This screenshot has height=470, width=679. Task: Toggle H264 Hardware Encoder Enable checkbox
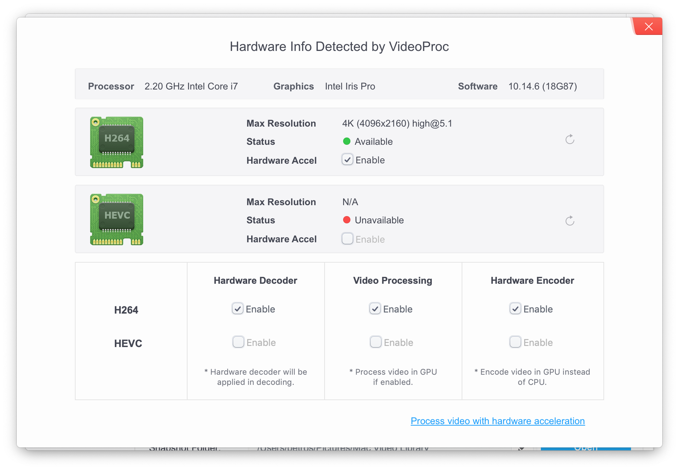515,309
